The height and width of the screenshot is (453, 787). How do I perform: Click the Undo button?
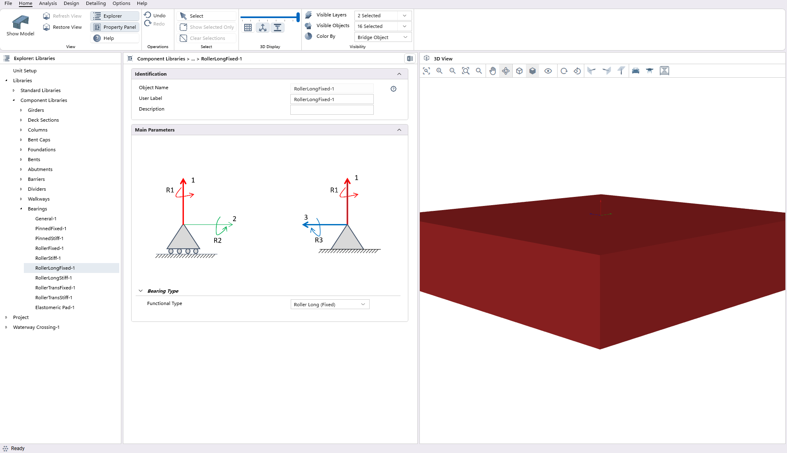[155, 16]
